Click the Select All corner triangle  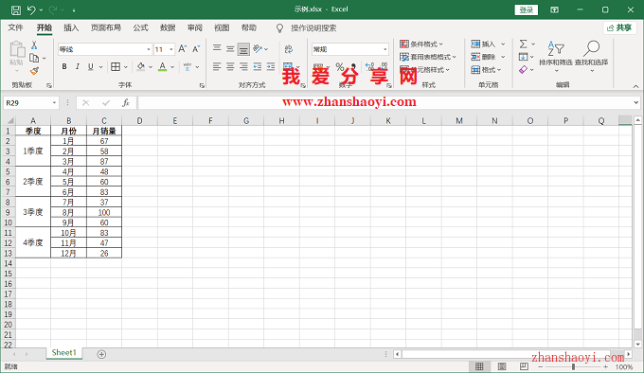9,120
